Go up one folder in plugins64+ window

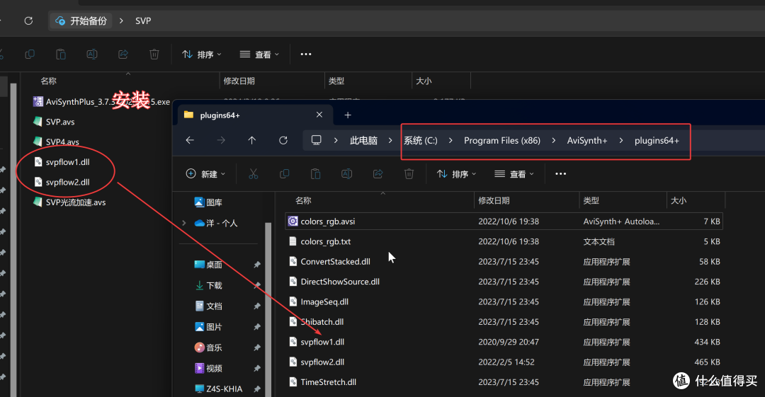(251, 140)
